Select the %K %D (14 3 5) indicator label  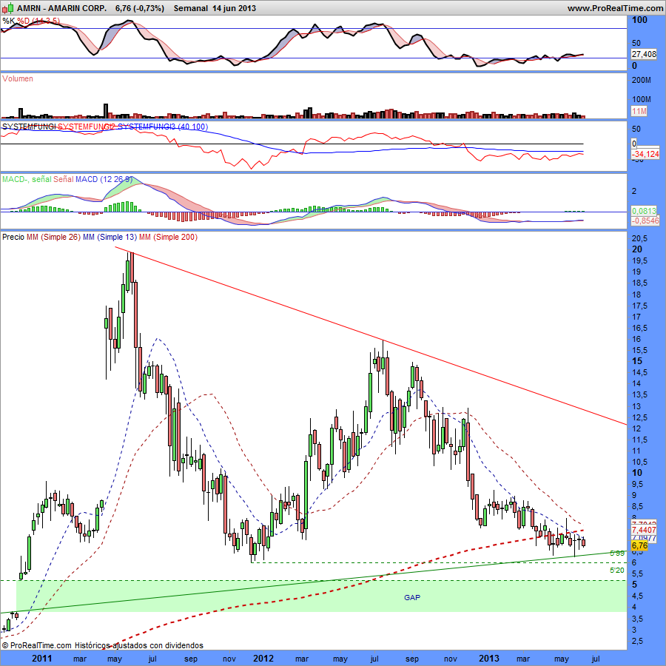pyautogui.click(x=31, y=21)
